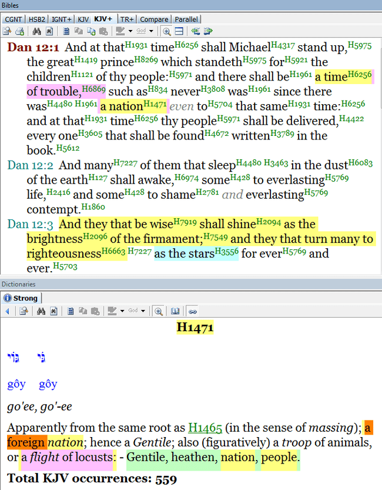This screenshot has width=382, height=490.
Task: Open the highlighter dropdown arrow in Bibles toolbar
Action: tap(129, 31)
